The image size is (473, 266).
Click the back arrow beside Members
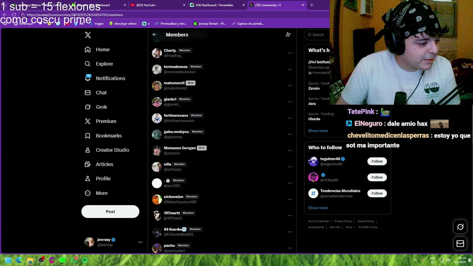click(154, 35)
